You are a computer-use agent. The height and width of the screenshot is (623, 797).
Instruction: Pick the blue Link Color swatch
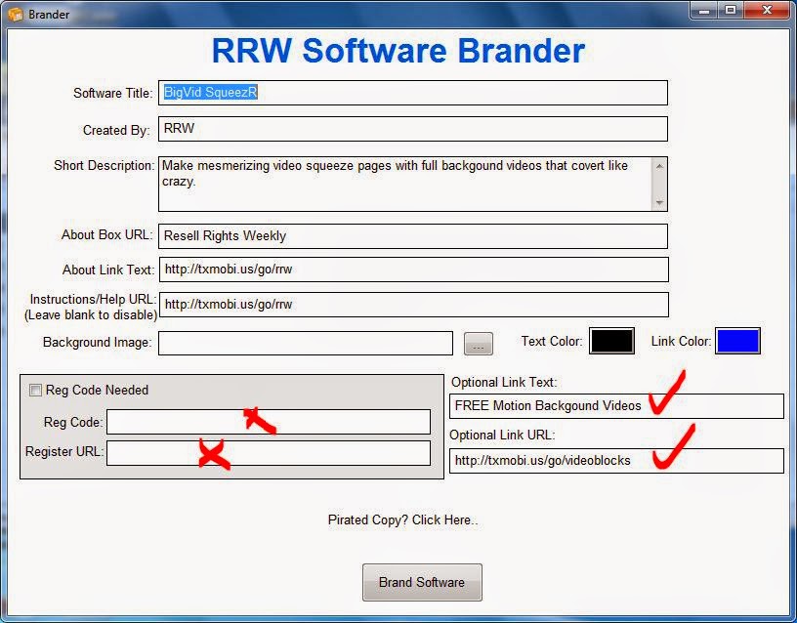point(737,341)
